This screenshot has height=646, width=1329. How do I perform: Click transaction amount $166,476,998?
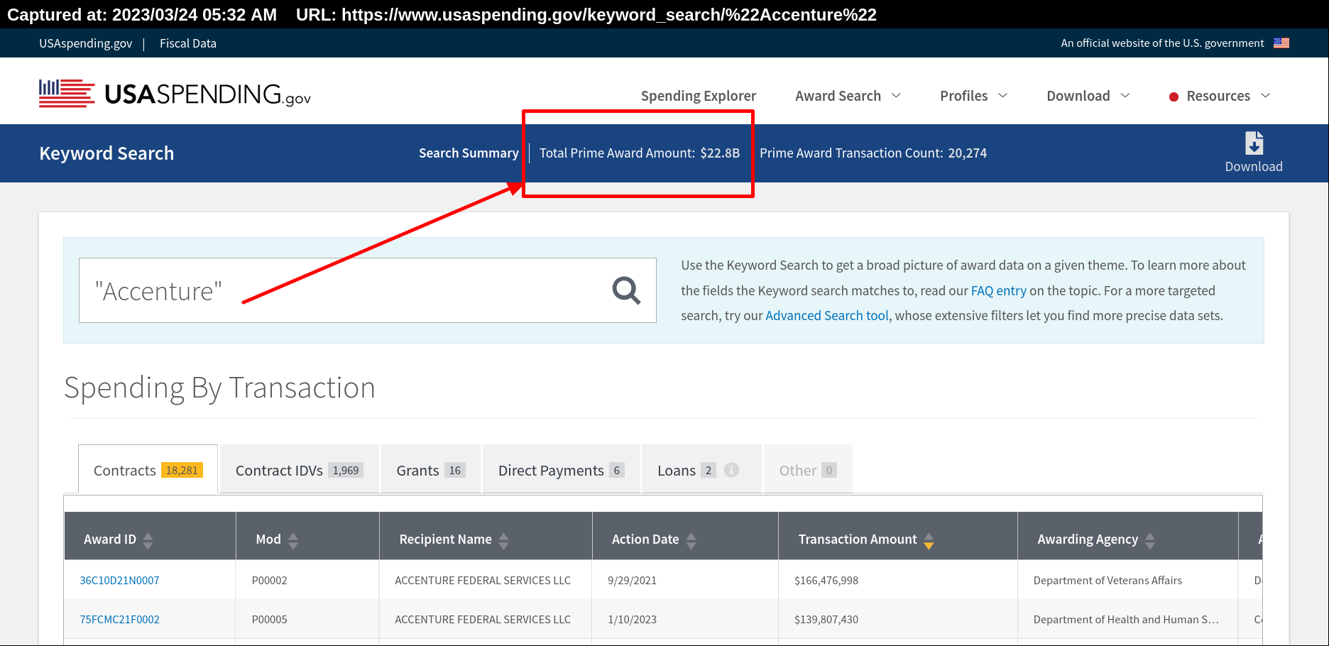pyautogui.click(x=826, y=580)
